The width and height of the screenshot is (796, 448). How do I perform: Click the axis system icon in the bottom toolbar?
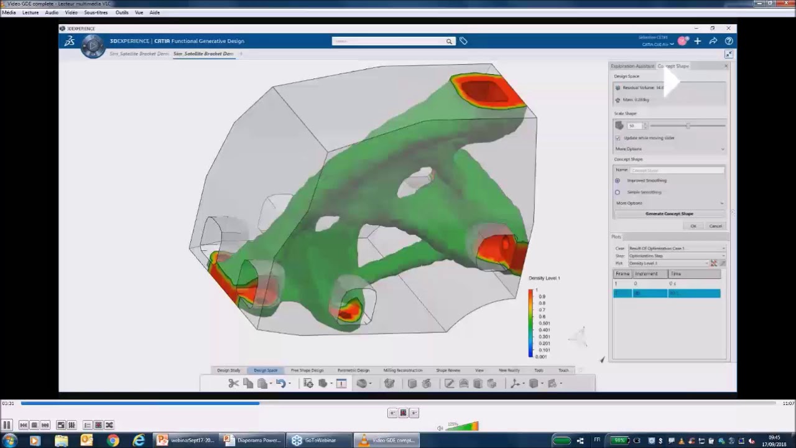click(x=515, y=383)
